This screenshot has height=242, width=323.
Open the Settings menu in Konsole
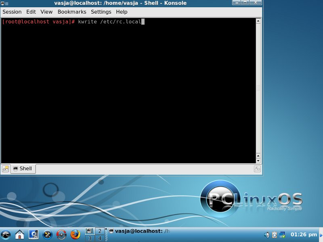point(101,12)
